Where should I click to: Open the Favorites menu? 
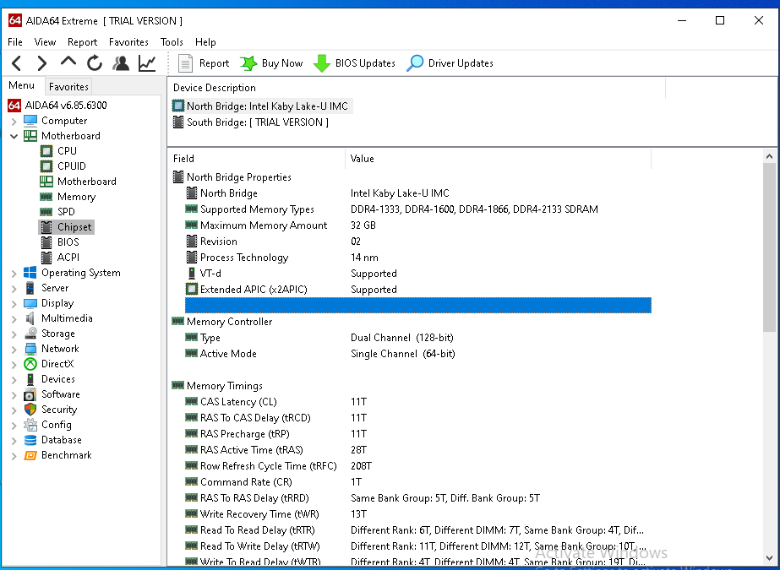(x=128, y=42)
